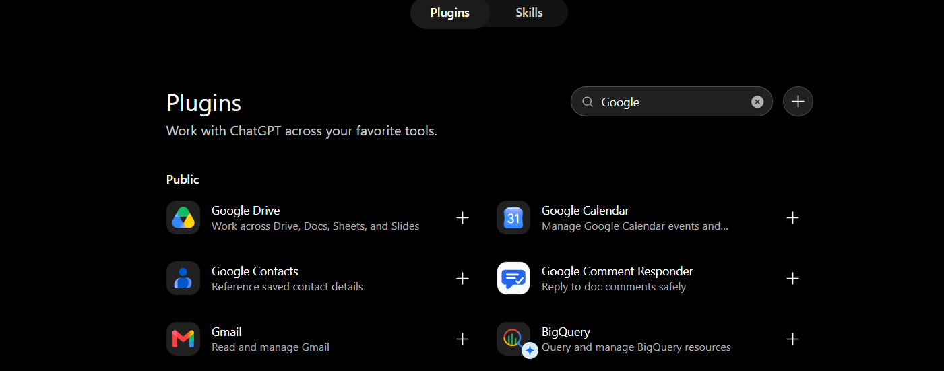Add the Google Calendar plugin
This screenshot has width=944, height=371.
pyautogui.click(x=792, y=217)
